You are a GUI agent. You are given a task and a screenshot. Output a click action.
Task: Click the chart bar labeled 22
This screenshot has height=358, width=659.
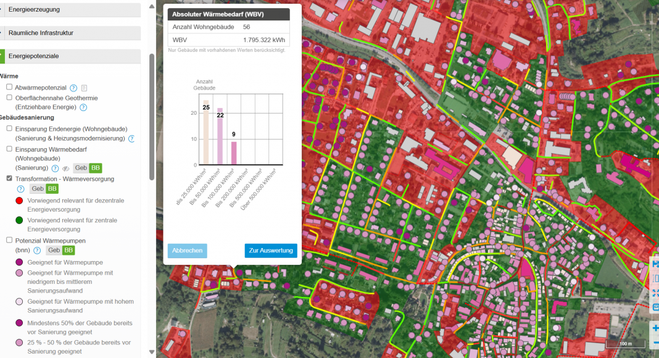pos(220,136)
